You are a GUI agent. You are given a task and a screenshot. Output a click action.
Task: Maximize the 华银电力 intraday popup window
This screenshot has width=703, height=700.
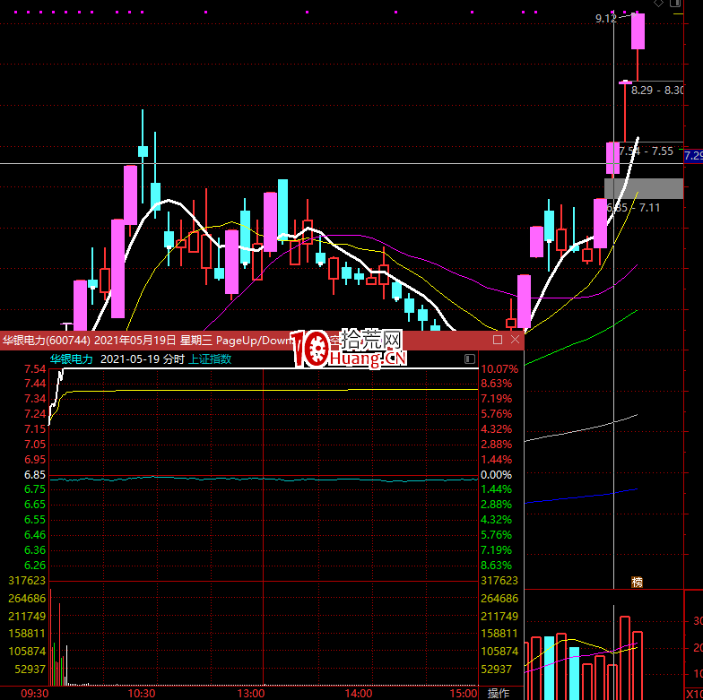(497, 340)
